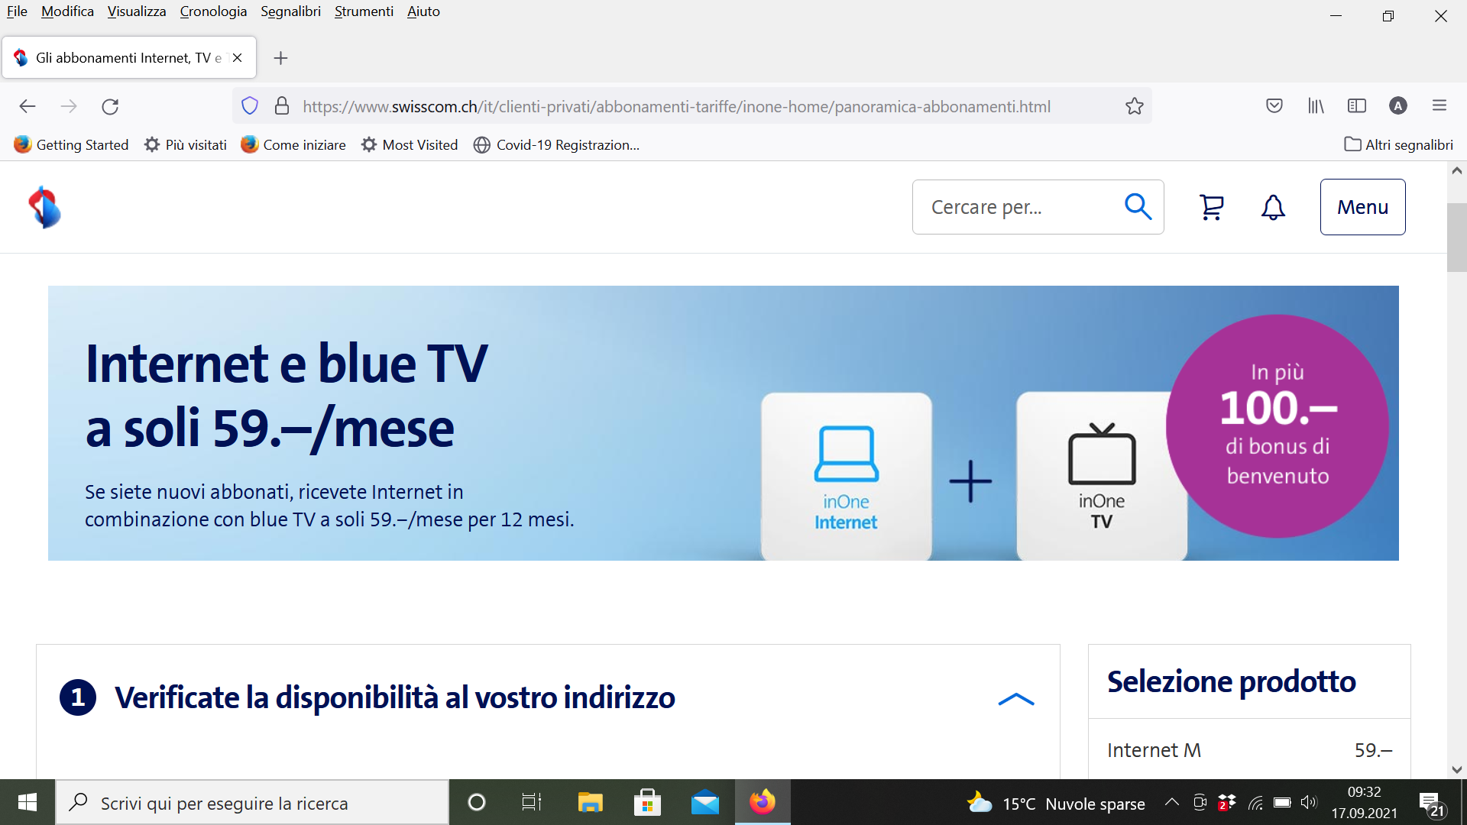
Task: Click the Internet e blue TV banner
Action: pyautogui.click(x=723, y=422)
